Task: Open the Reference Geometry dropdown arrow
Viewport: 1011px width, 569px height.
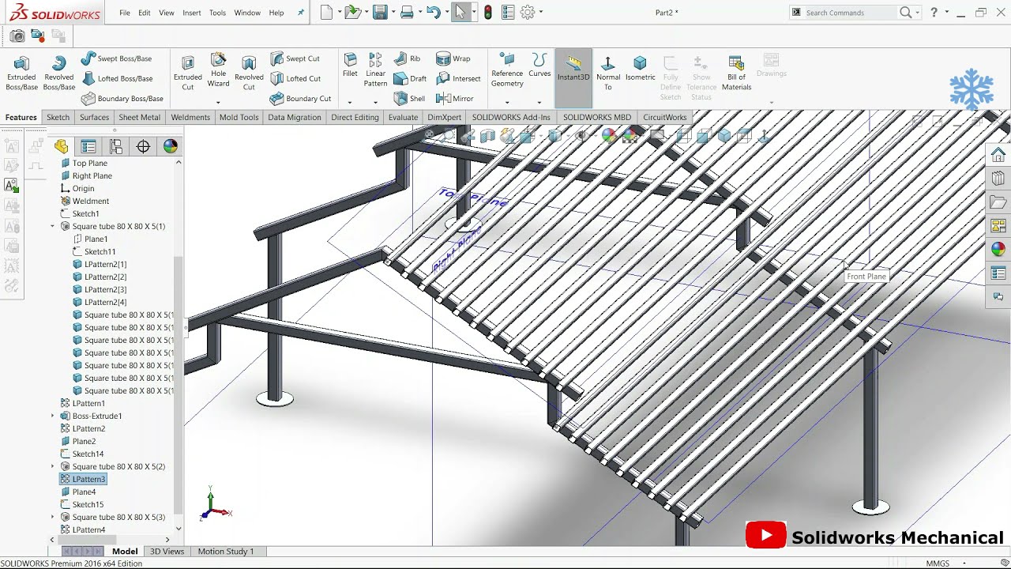Action: click(507, 101)
